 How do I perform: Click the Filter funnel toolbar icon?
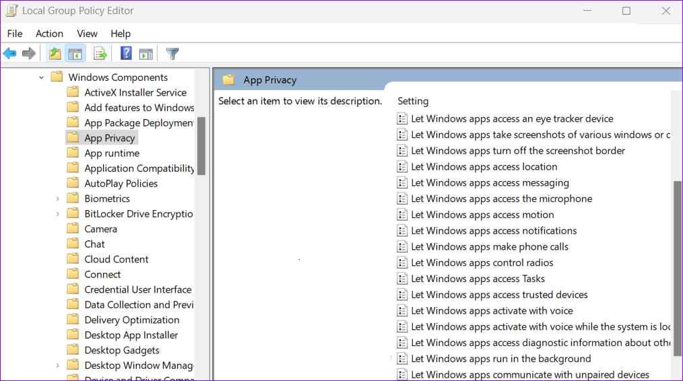point(172,54)
